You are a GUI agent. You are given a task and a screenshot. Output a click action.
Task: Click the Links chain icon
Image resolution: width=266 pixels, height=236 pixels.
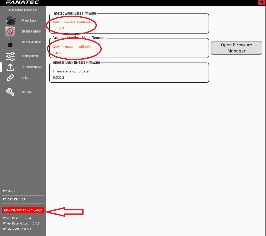(x=10, y=78)
